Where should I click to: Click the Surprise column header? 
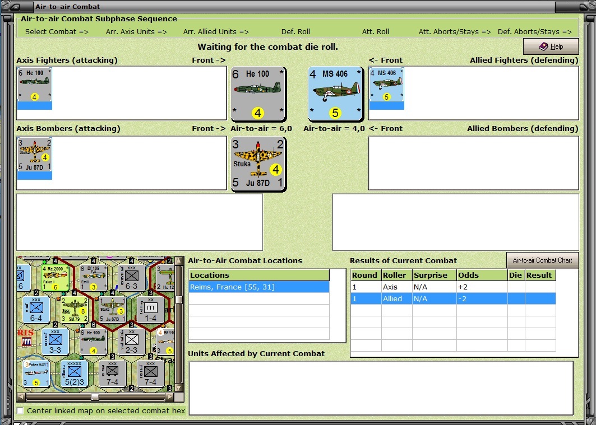[435, 275]
